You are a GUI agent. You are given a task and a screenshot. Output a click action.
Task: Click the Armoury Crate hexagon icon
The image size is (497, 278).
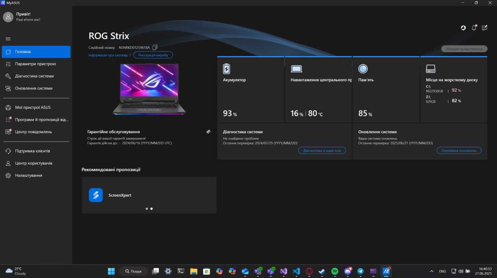(x=463, y=28)
